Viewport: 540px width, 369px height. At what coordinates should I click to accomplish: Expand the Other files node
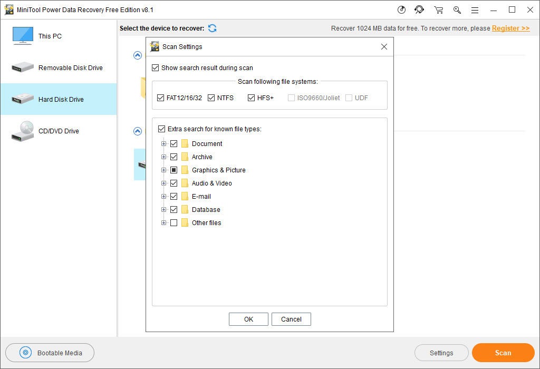tap(164, 222)
